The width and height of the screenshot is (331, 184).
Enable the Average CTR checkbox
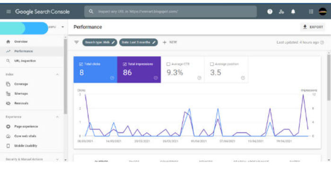point(168,64)
